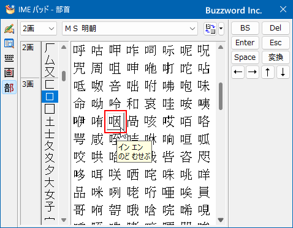Click the BS backspace button
The height and width of the screenshot is (228, 293).
245,28
